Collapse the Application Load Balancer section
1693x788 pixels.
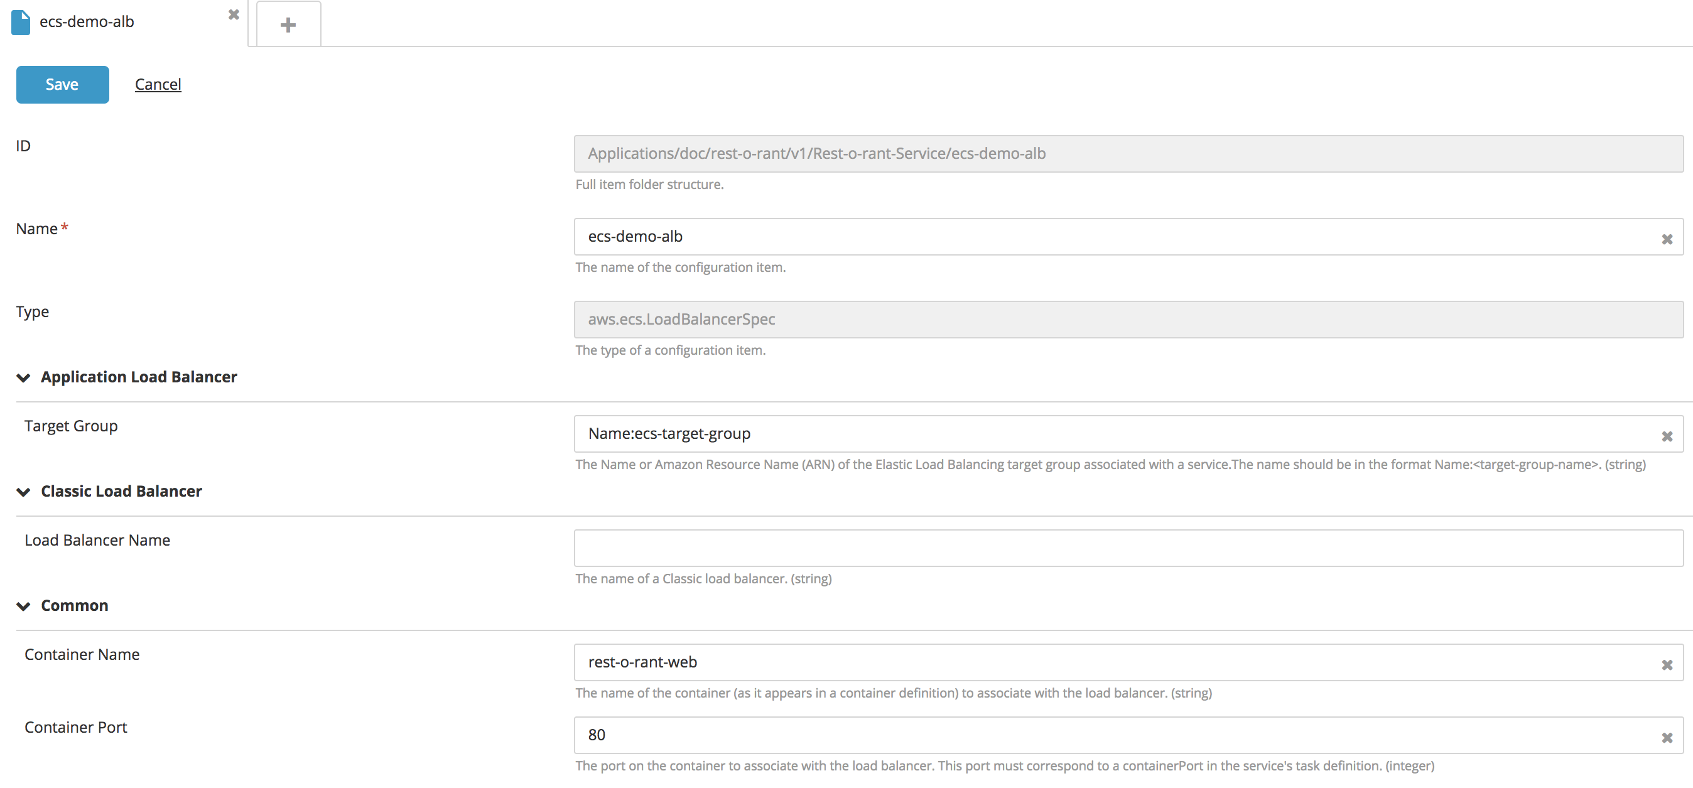pyautogui.click(x=24, y=378)
